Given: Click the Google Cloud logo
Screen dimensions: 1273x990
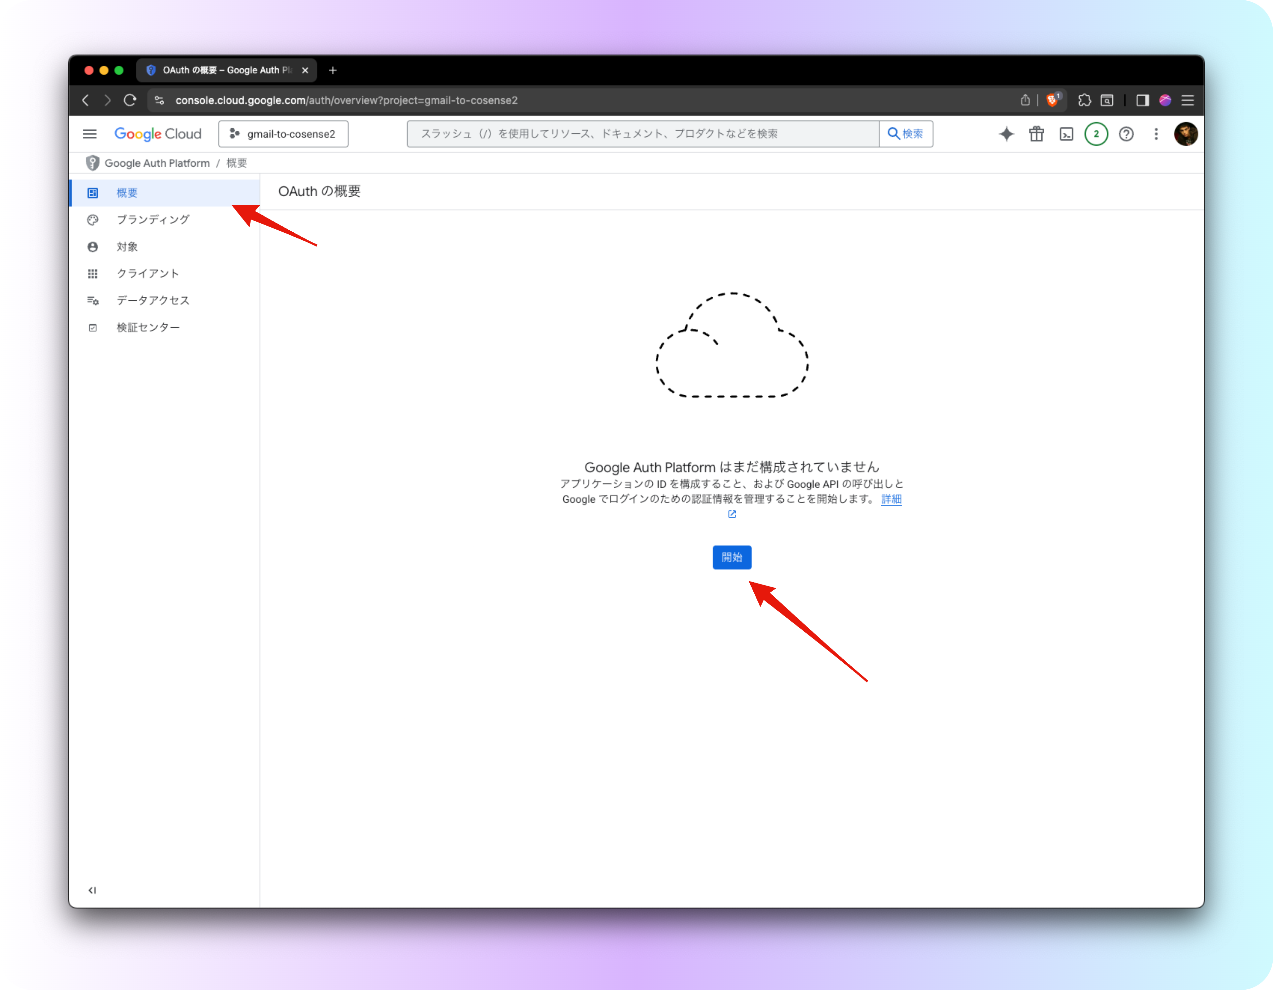Looking at the screenshot, I should [158, 134].
